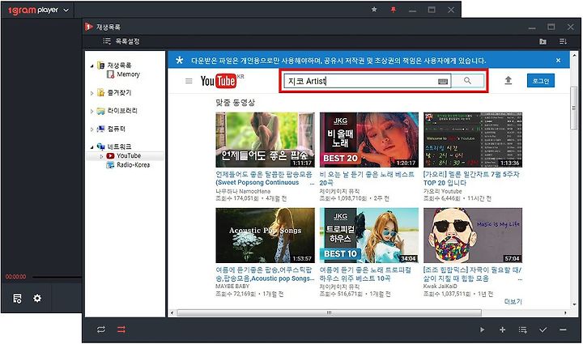The height and width of the screenshot is (344, 583).
Task: Click the plus add item icon
Action: tap(502, 329)
